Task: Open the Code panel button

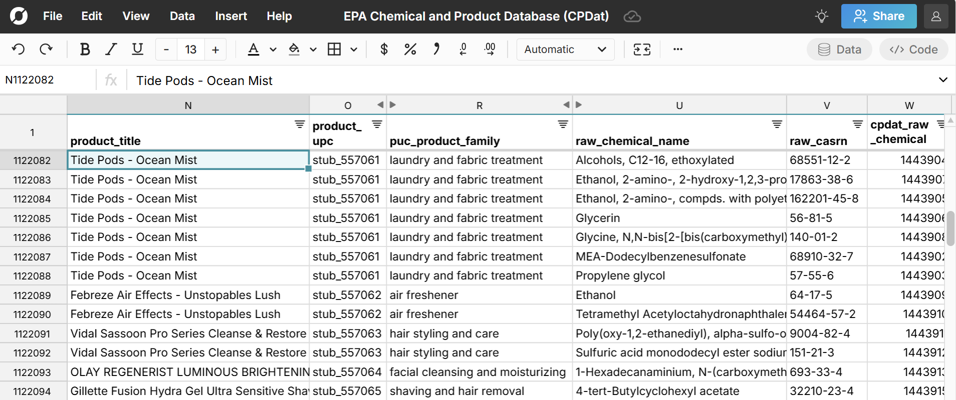Action: pos(913,49)
